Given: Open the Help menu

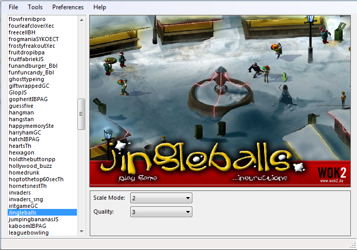Looking at the screenshot, I should tap(100, 7).
